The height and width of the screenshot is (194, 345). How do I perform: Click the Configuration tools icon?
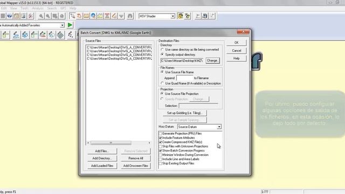(31, 16)
